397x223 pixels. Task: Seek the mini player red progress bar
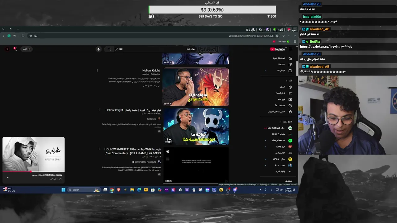[33, 171]
